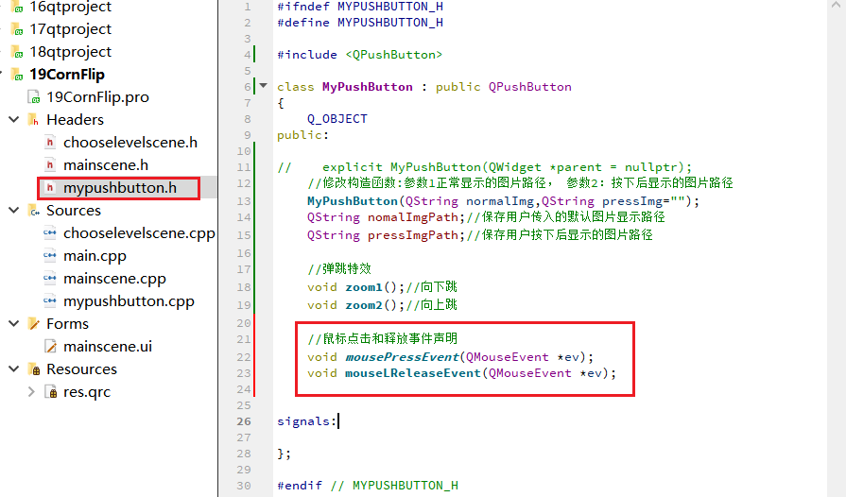This screenshot has width=846, height=497.
Task: Collapse the Sources folder
Action: [14, 210]
